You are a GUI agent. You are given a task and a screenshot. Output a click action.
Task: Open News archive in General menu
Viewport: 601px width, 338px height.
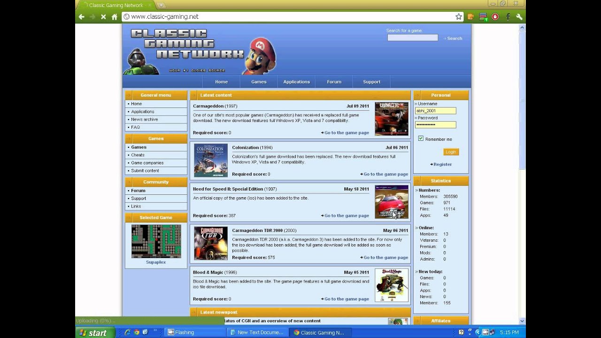coord(145,119)
